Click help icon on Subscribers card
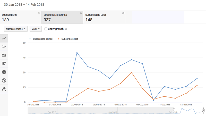Viewport: 206px width, 116px height. pyautogui.click(x=39, y=13)
